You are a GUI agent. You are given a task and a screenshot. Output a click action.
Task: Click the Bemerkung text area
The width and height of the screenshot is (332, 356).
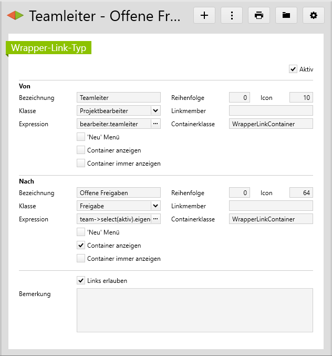point(195,310)
